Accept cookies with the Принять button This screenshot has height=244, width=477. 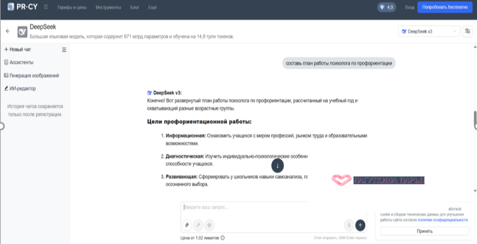point(425,231)
